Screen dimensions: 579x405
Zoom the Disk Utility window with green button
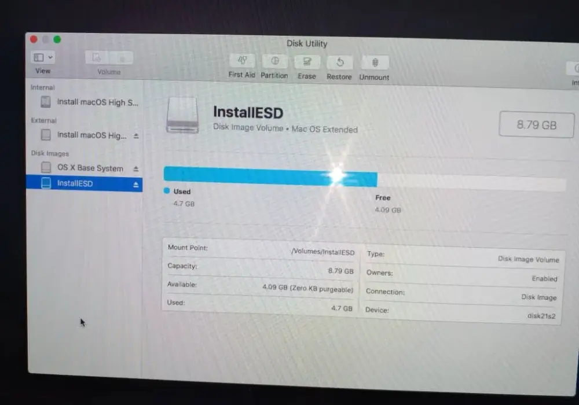tap(57, 39)
